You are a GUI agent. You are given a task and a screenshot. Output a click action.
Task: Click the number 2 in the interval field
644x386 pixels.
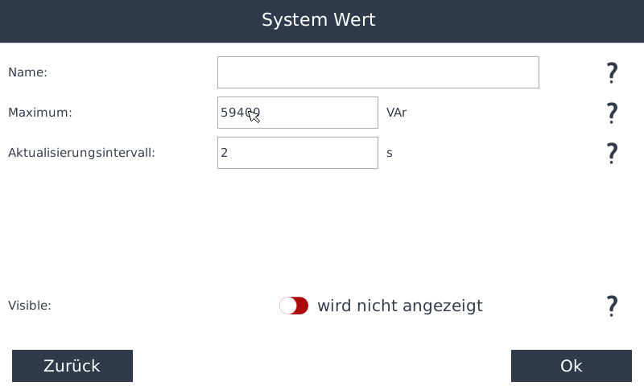tap(225, 153)
